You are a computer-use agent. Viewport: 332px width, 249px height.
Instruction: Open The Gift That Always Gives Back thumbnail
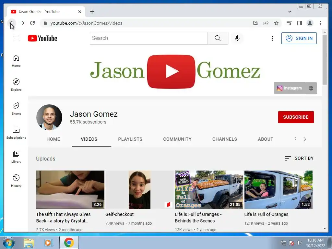(70, 189)
